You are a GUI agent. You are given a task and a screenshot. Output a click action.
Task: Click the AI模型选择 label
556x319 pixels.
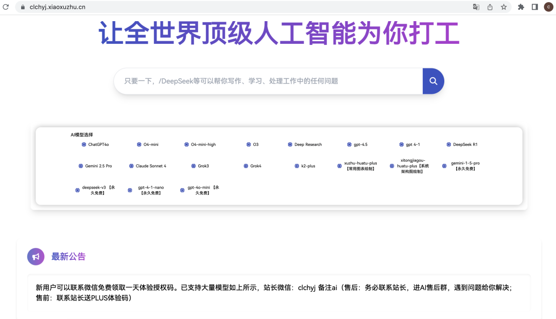point(81,135)
